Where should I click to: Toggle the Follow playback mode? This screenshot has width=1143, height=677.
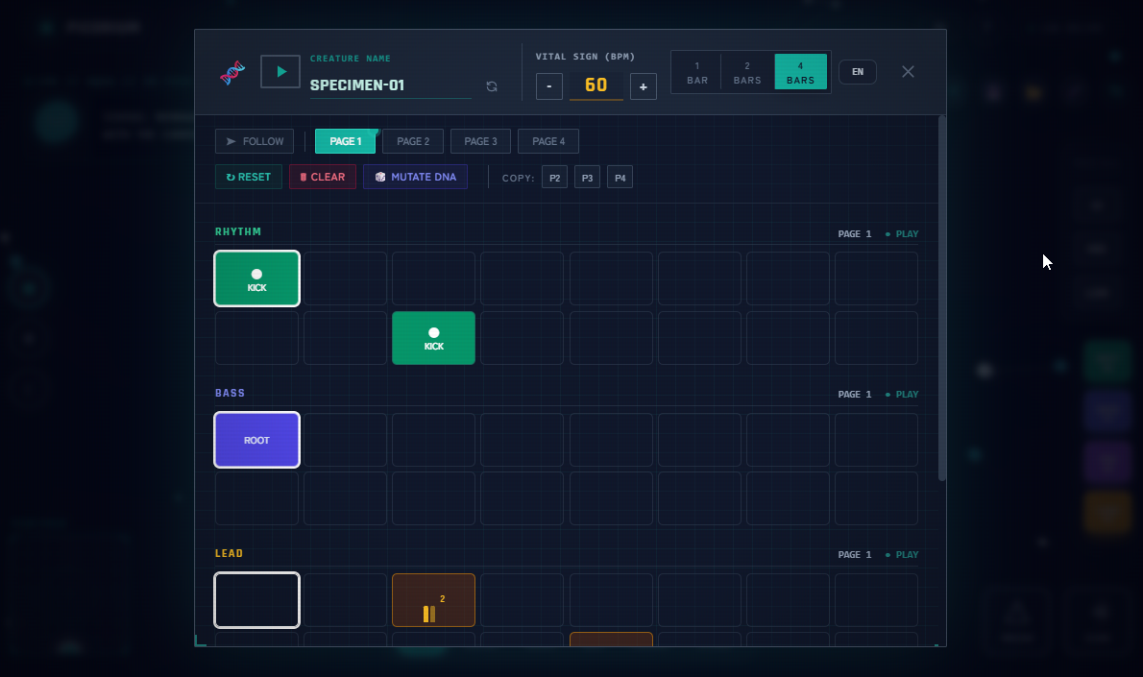255,141
